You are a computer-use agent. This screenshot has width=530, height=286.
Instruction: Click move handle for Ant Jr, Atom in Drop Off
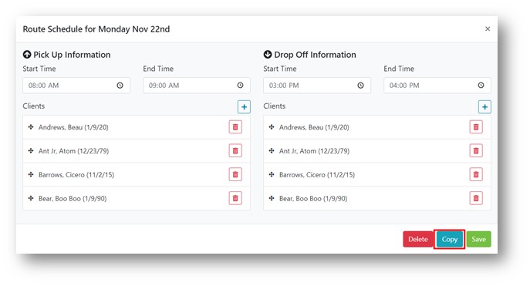[x=272, y=150]
